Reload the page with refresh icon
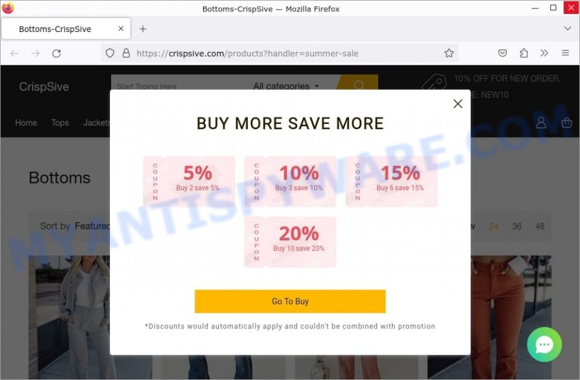The width and height of the screenshot is (580, 380). tap(56, 53)
